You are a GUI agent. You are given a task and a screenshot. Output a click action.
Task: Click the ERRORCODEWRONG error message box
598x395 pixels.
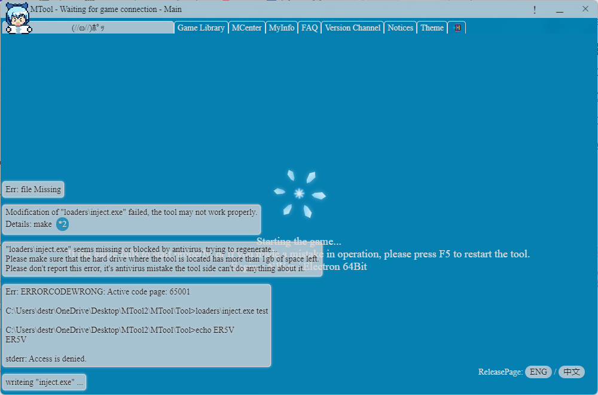coord(136,326)
